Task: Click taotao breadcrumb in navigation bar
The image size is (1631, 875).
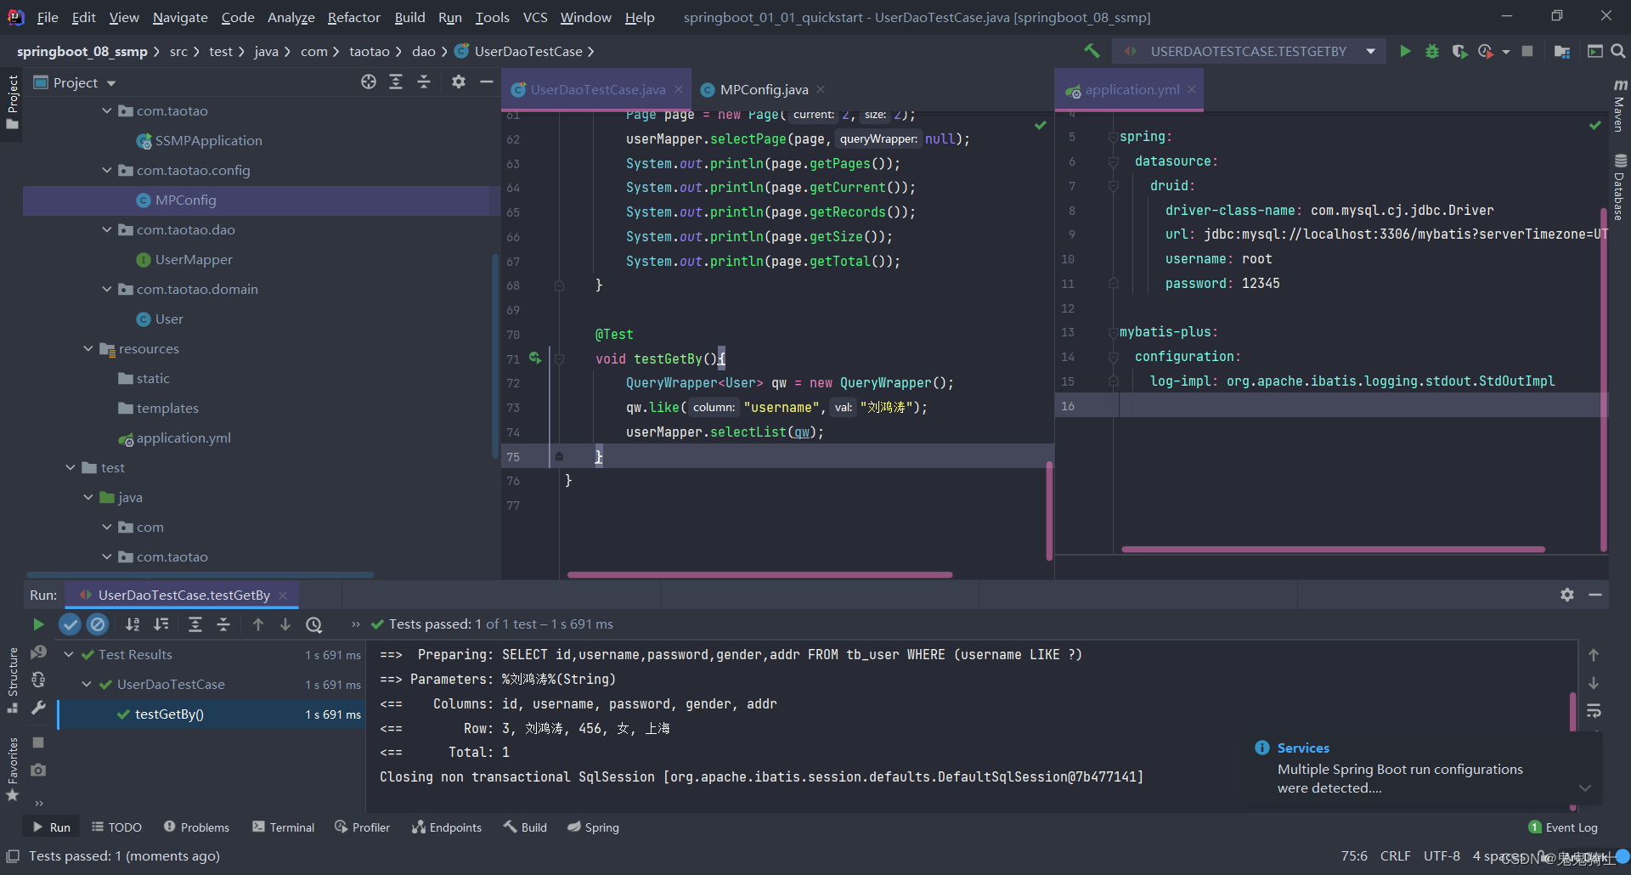Action: [370, 51]
